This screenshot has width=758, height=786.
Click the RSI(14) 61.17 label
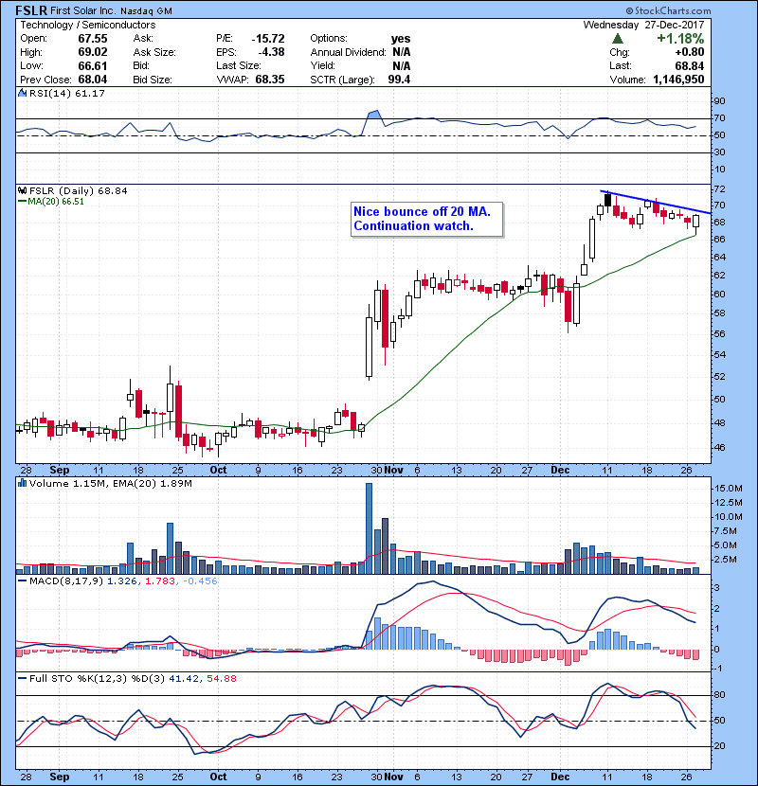(x=66, y=93)
